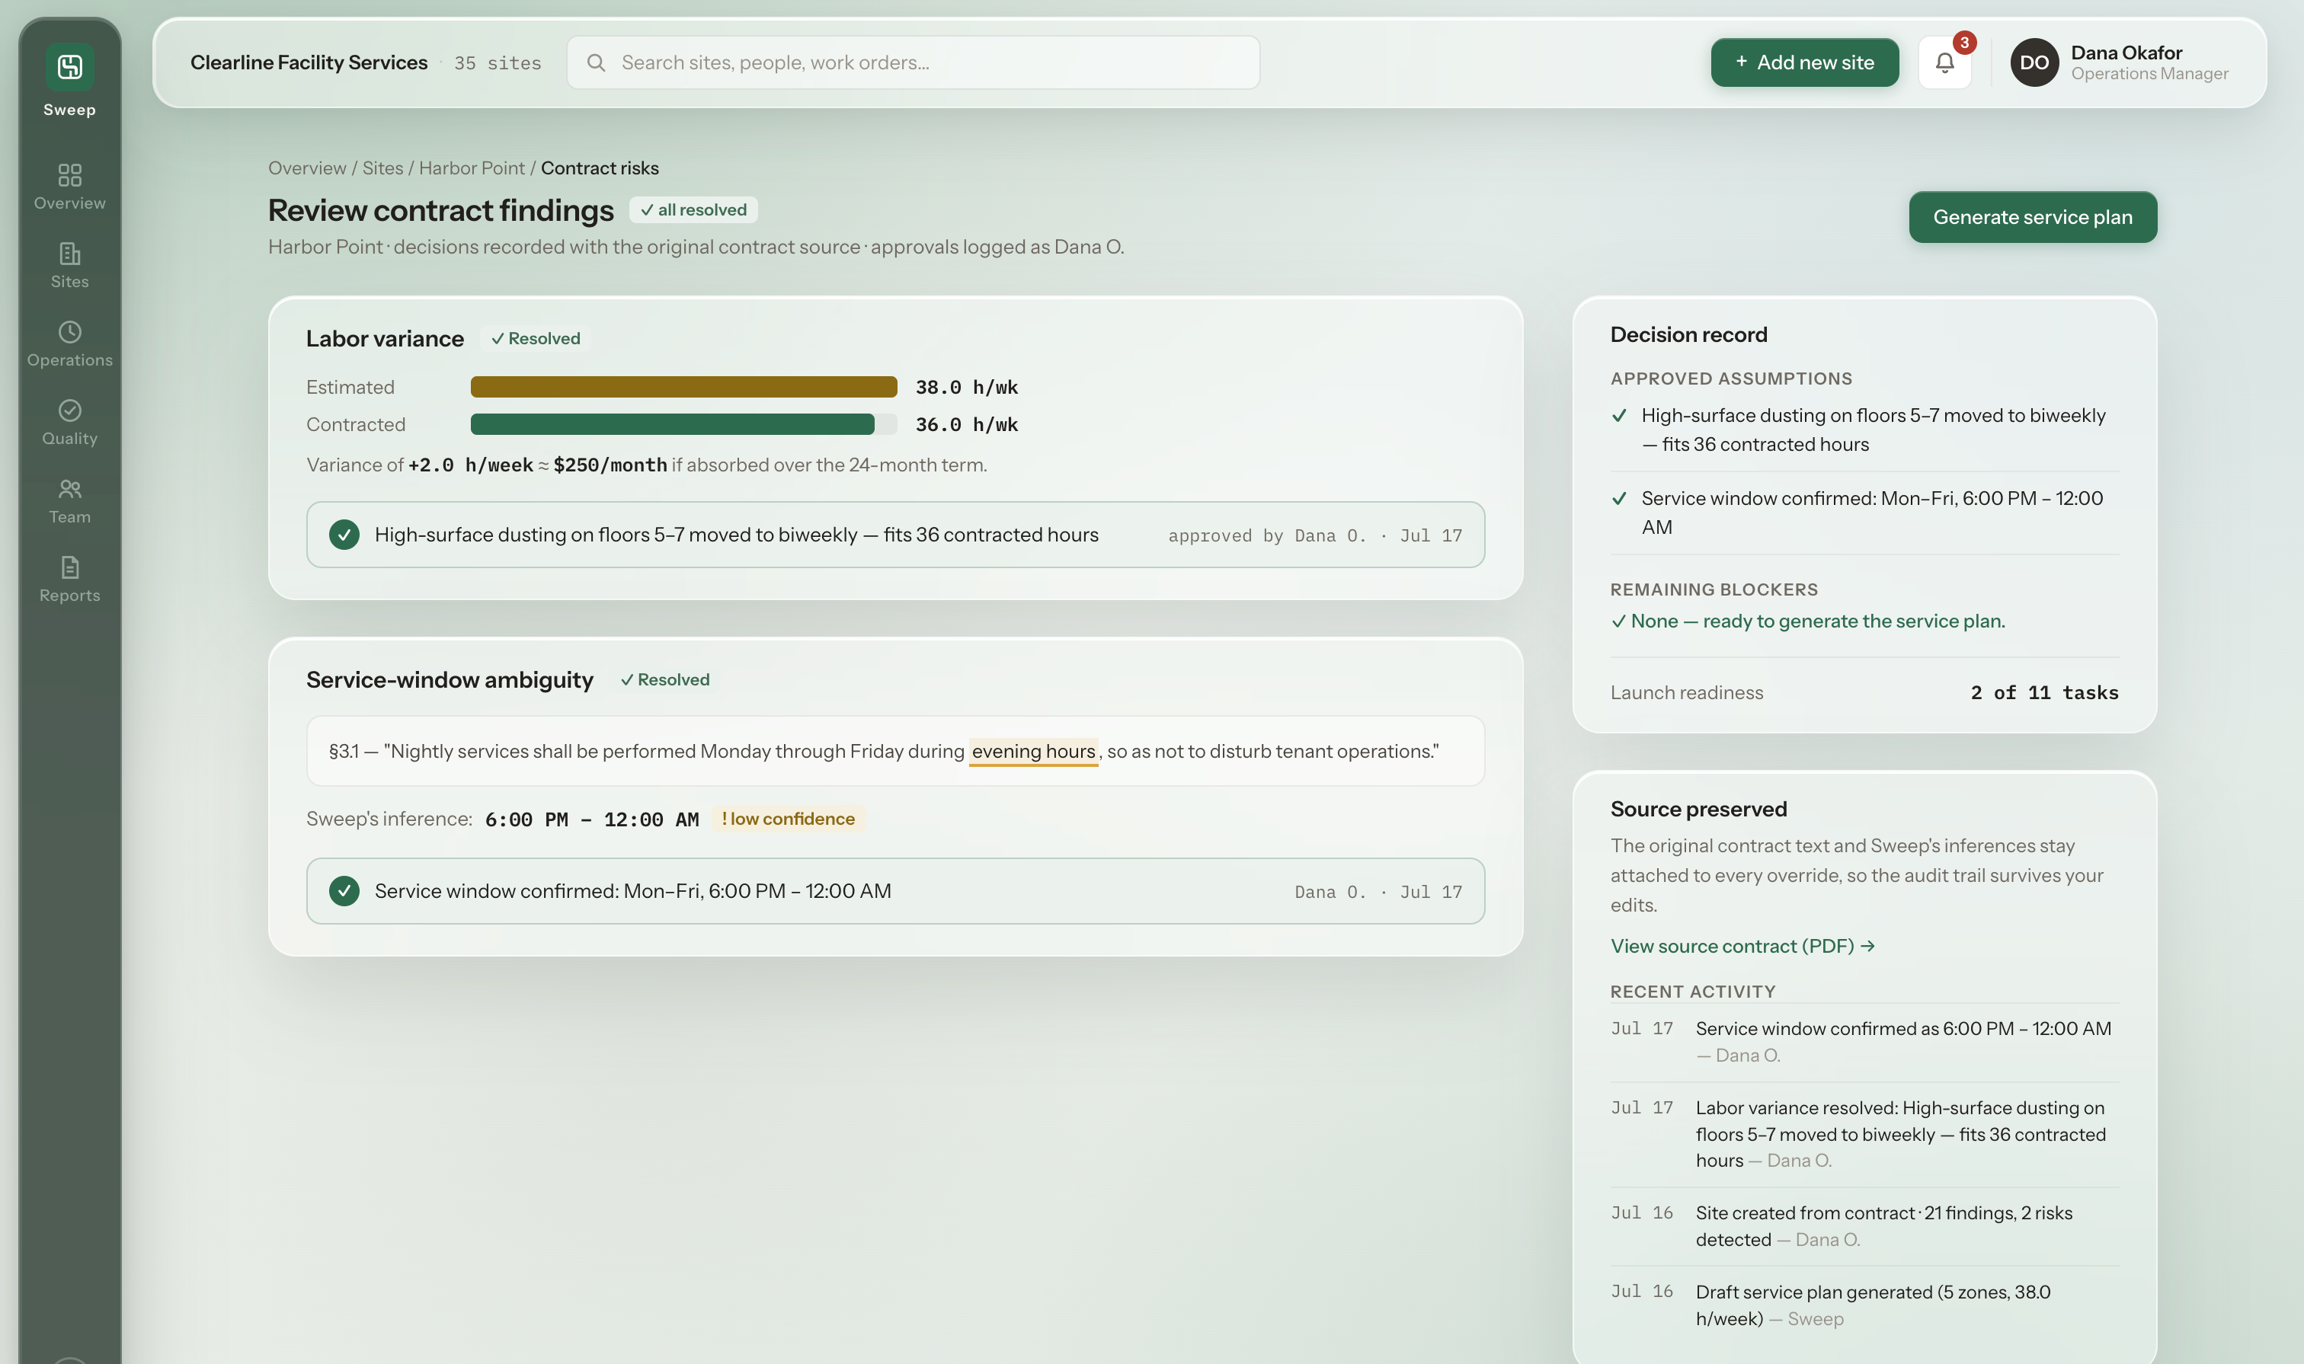Click the Estimated hours bar

[x=683, y=387]
